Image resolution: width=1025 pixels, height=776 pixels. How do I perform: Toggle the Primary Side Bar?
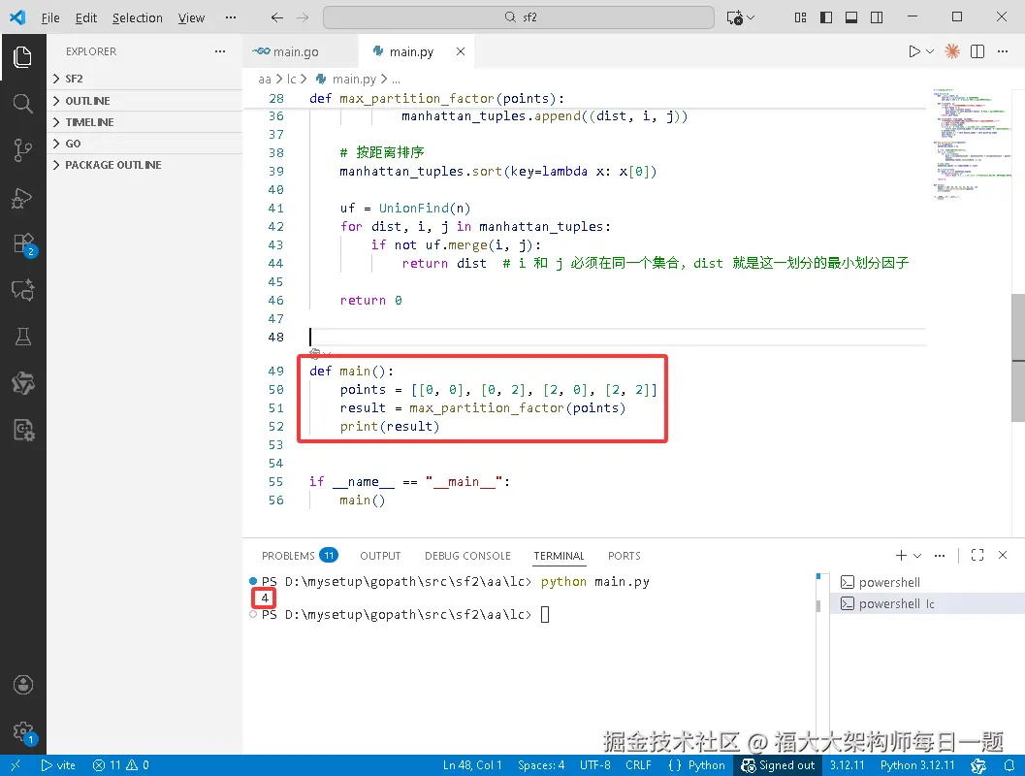pos(826,17)
